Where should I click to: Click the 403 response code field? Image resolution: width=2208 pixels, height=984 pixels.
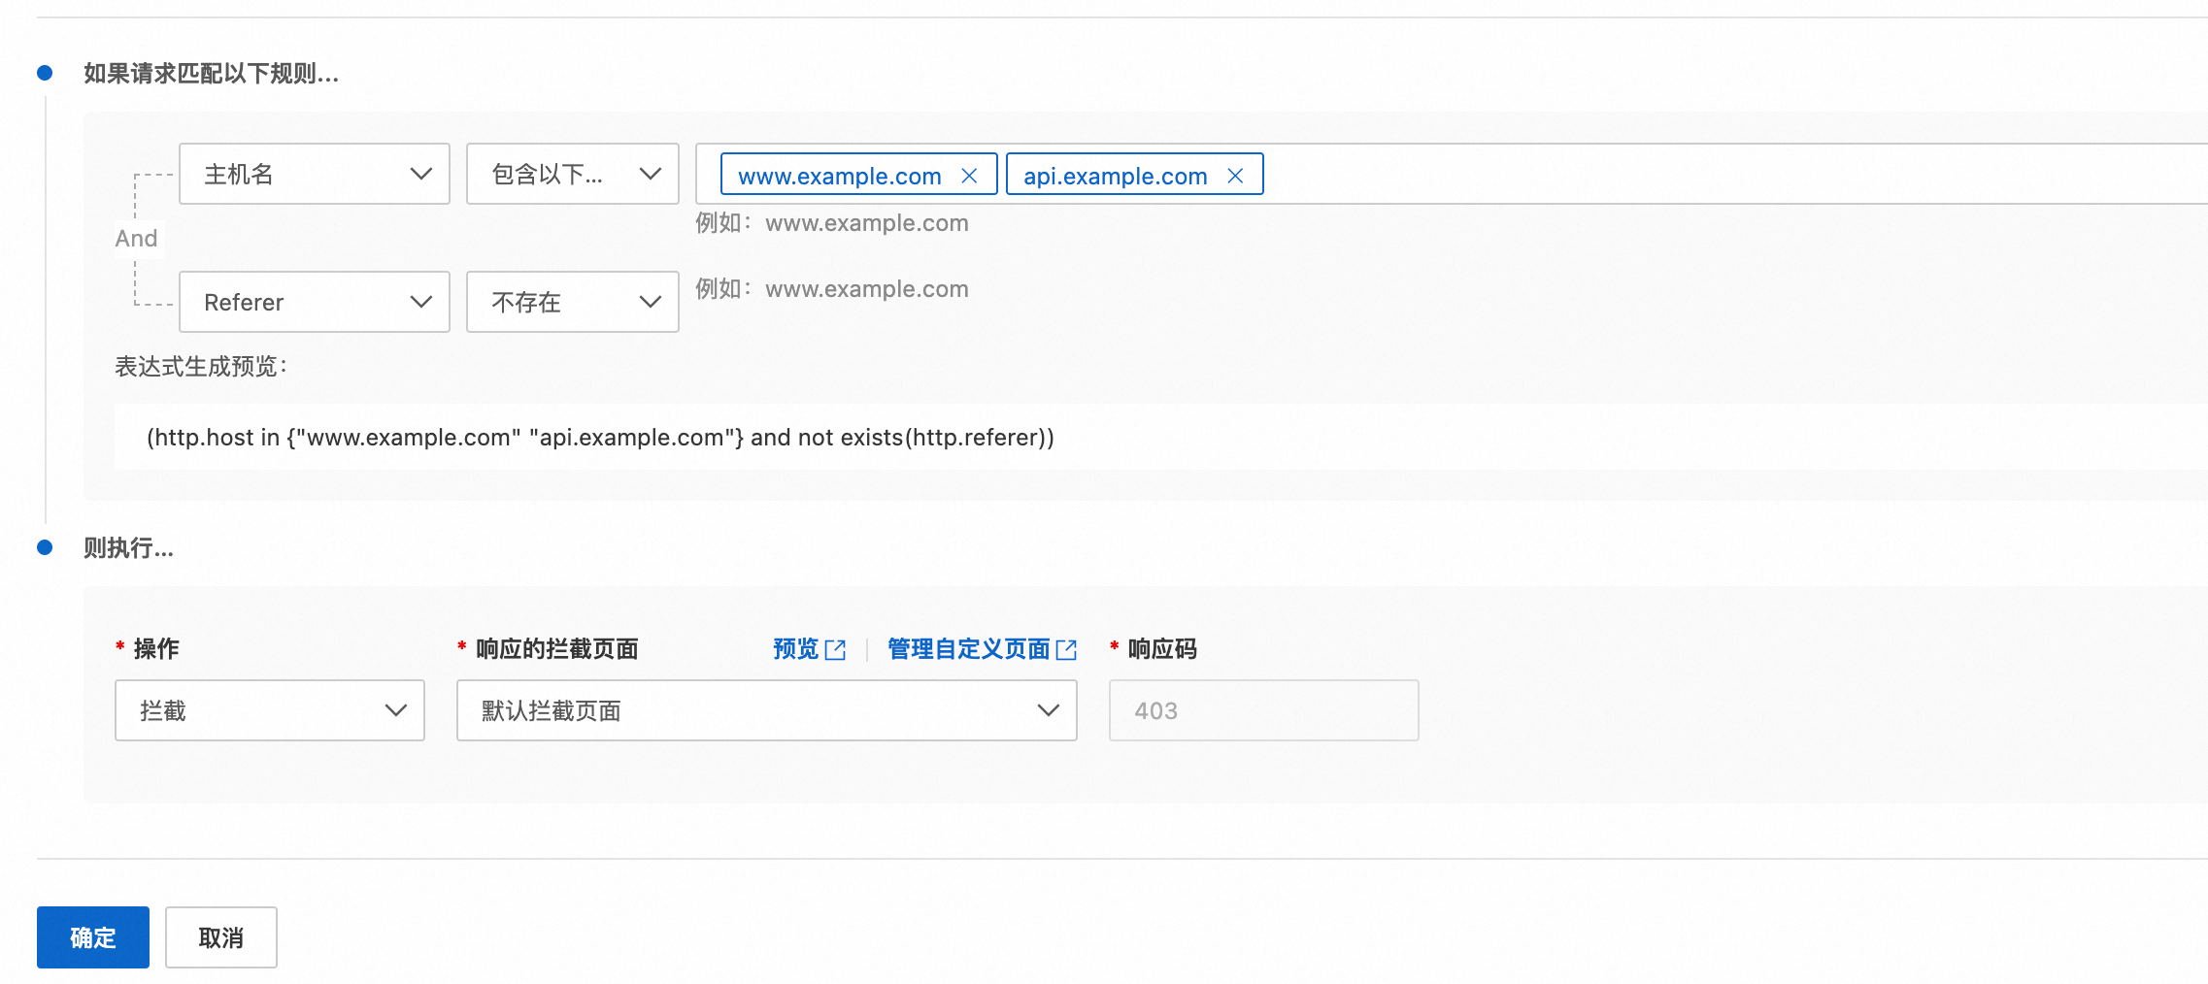(1264, 710)
